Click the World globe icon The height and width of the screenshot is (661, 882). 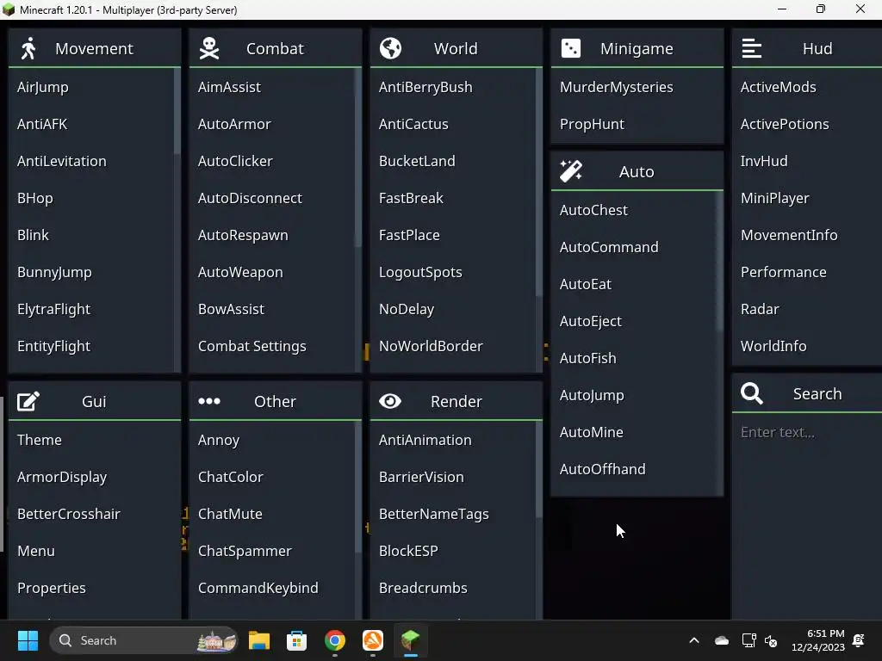tap(390, 48)
